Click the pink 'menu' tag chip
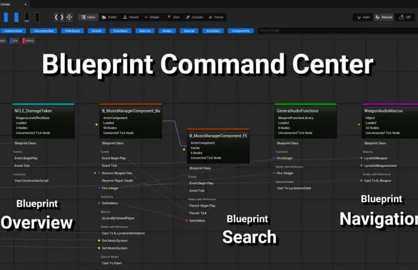Image resolution: width=418 pixels, height=270 pixels. (28, 41)
